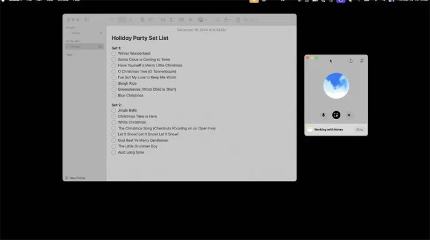Image resolution: width=430 pixels, height=240 pixels.
Task: Click the Aa text format icon
Action: point(163,20)
